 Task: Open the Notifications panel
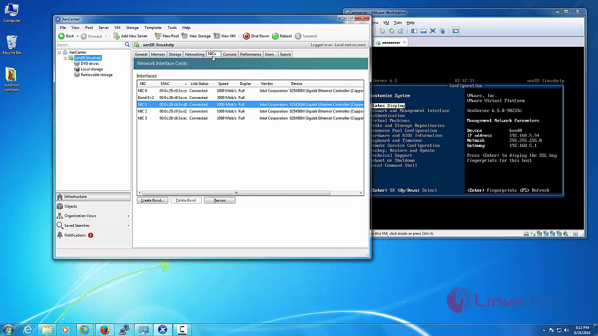(x=93, y=235)
